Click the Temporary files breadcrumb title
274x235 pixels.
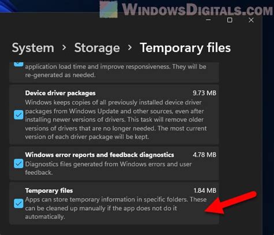click(x=185, y=48)
